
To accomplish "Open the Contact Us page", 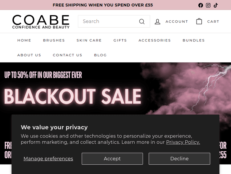I will [67, 55].
